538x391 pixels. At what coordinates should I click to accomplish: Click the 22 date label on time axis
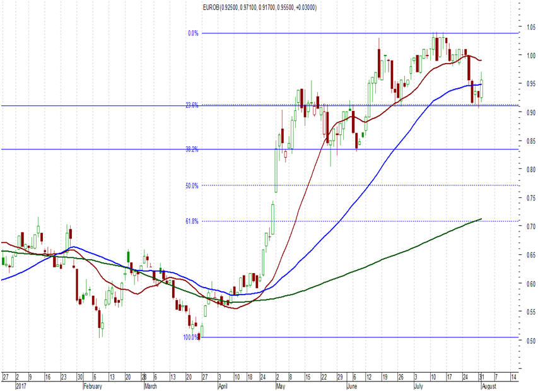324,377
